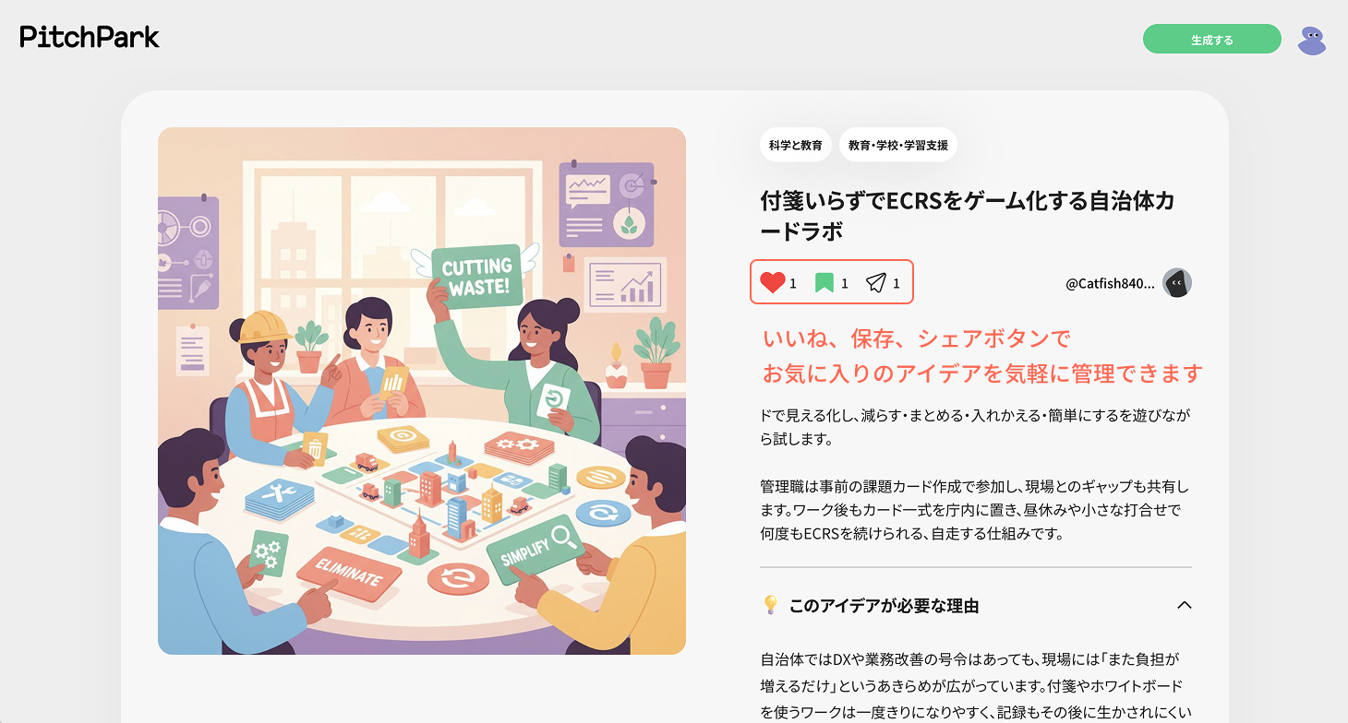The height and width of the screenshot is (723, 1348).
Task: Click the tooltip text いいね、保存、シェアボタンで
Action: coord(917,338)
